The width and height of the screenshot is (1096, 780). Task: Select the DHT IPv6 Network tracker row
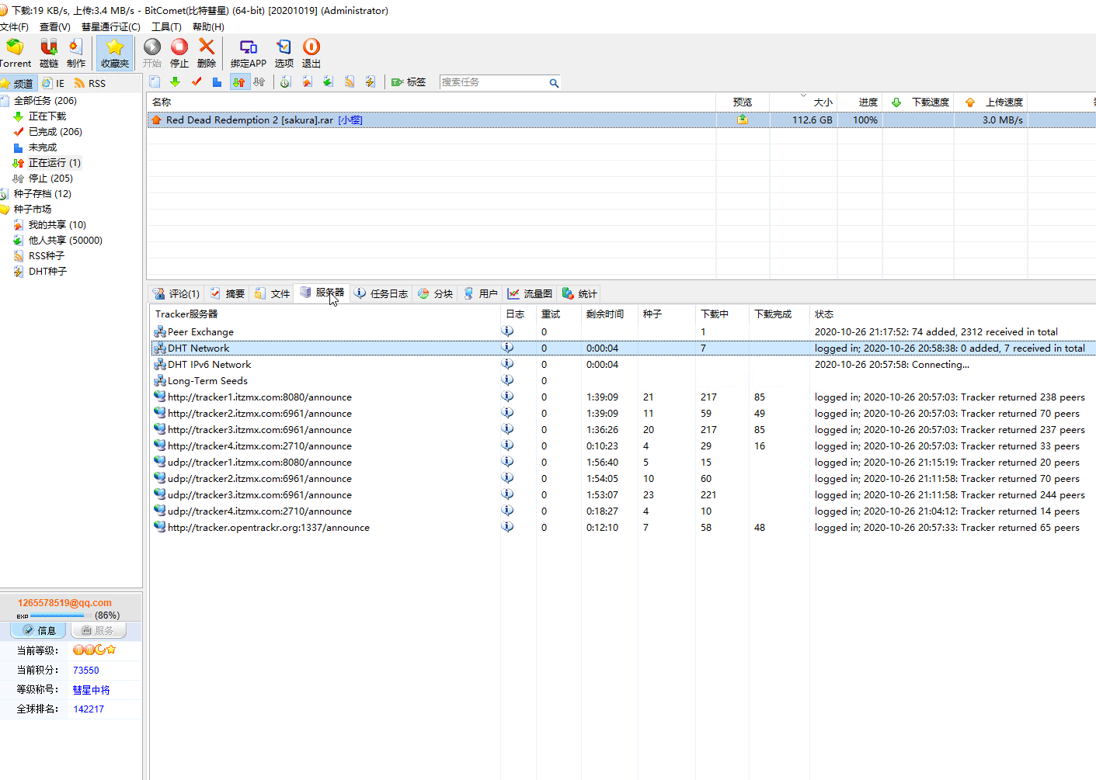coord(623,365)
